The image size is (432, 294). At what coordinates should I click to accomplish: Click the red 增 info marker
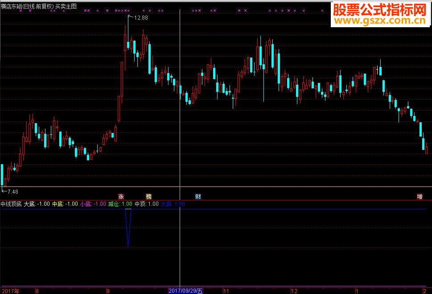click(420, 197)
